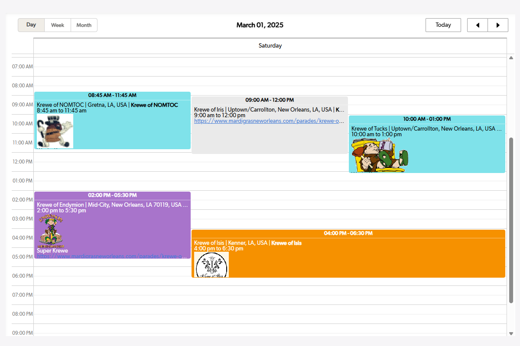Screen dimensions: 520x346
Task: Click the vertical scrollbar thumb
Action: [511, 221]
